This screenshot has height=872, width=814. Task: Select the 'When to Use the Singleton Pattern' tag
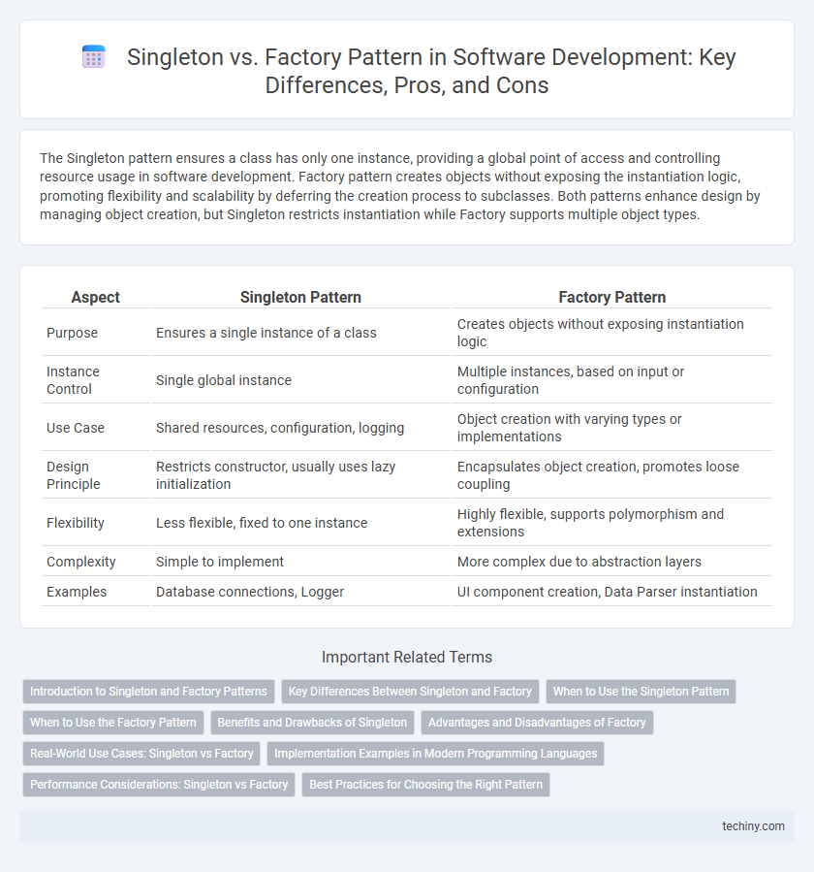641,692
